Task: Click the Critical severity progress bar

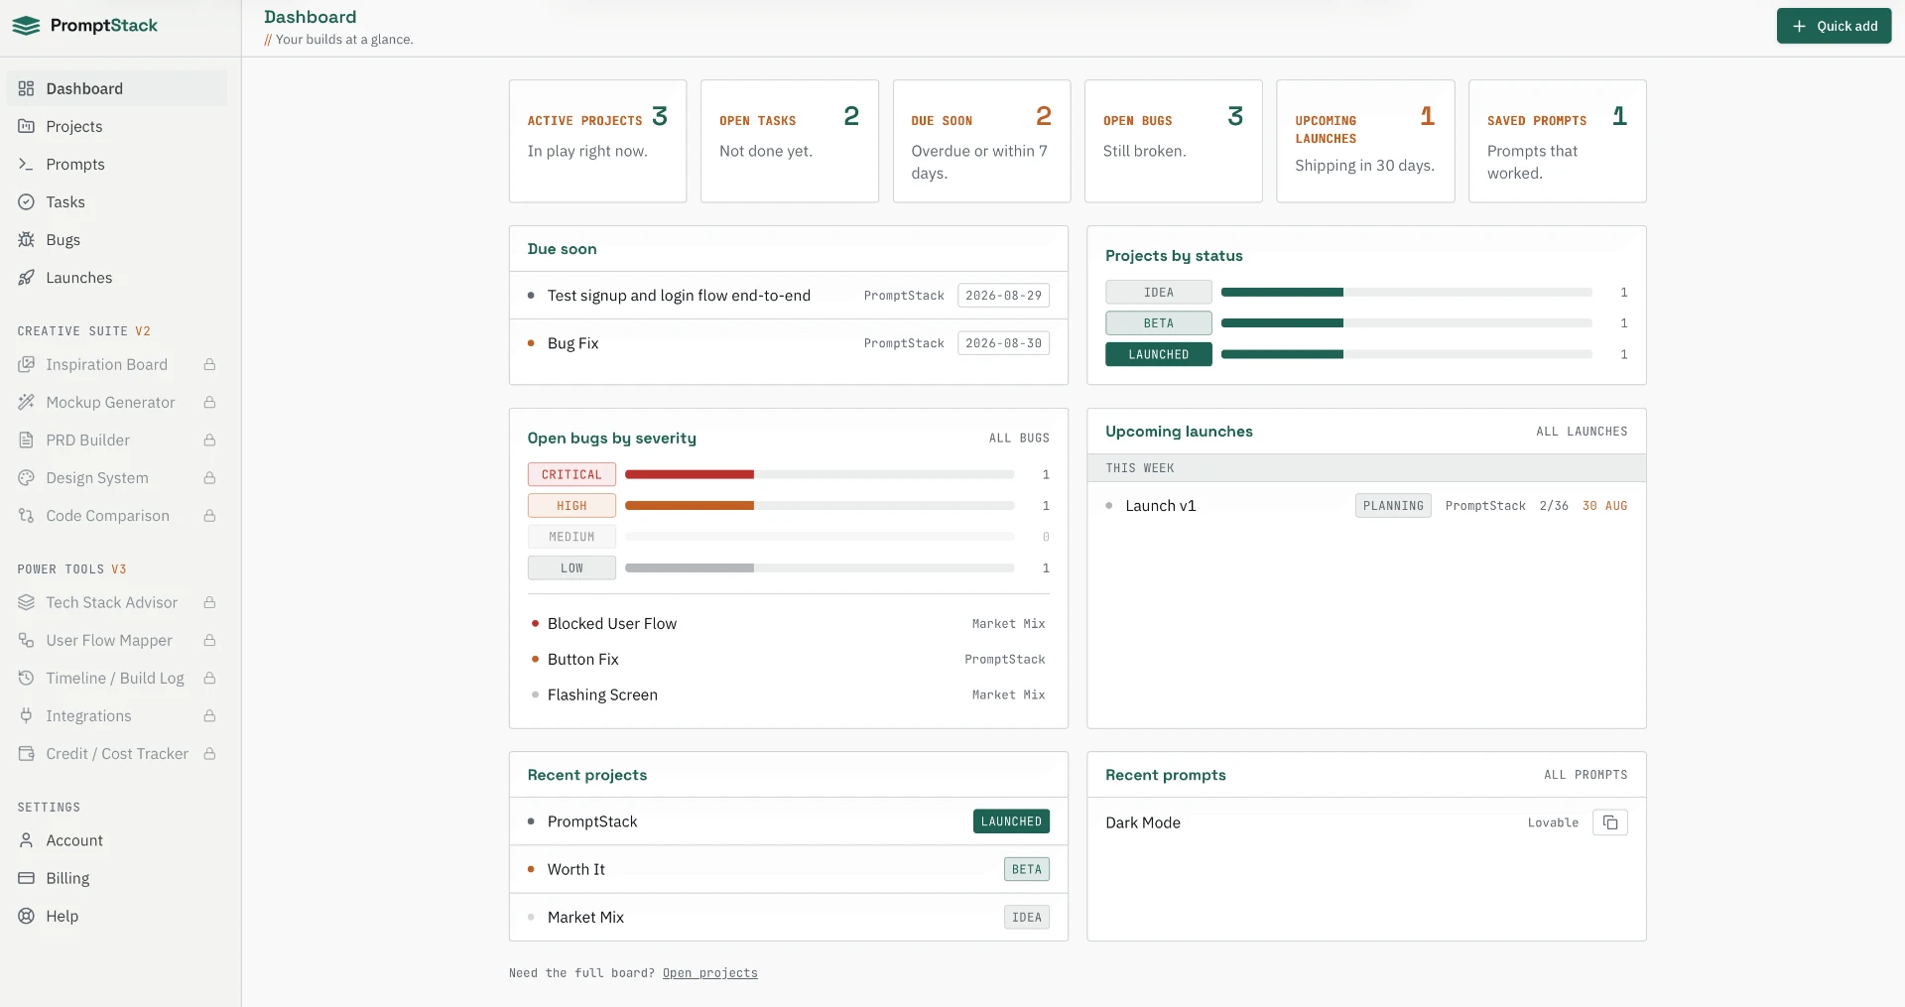Action: coord(820,474)
